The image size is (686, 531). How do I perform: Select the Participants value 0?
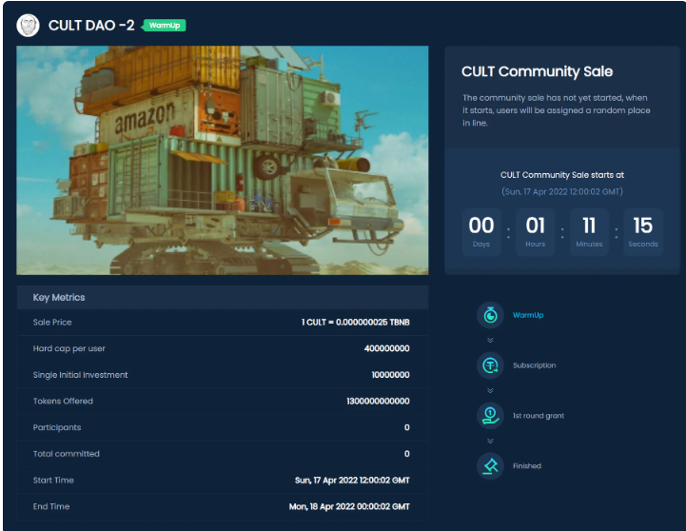point(407,427)
